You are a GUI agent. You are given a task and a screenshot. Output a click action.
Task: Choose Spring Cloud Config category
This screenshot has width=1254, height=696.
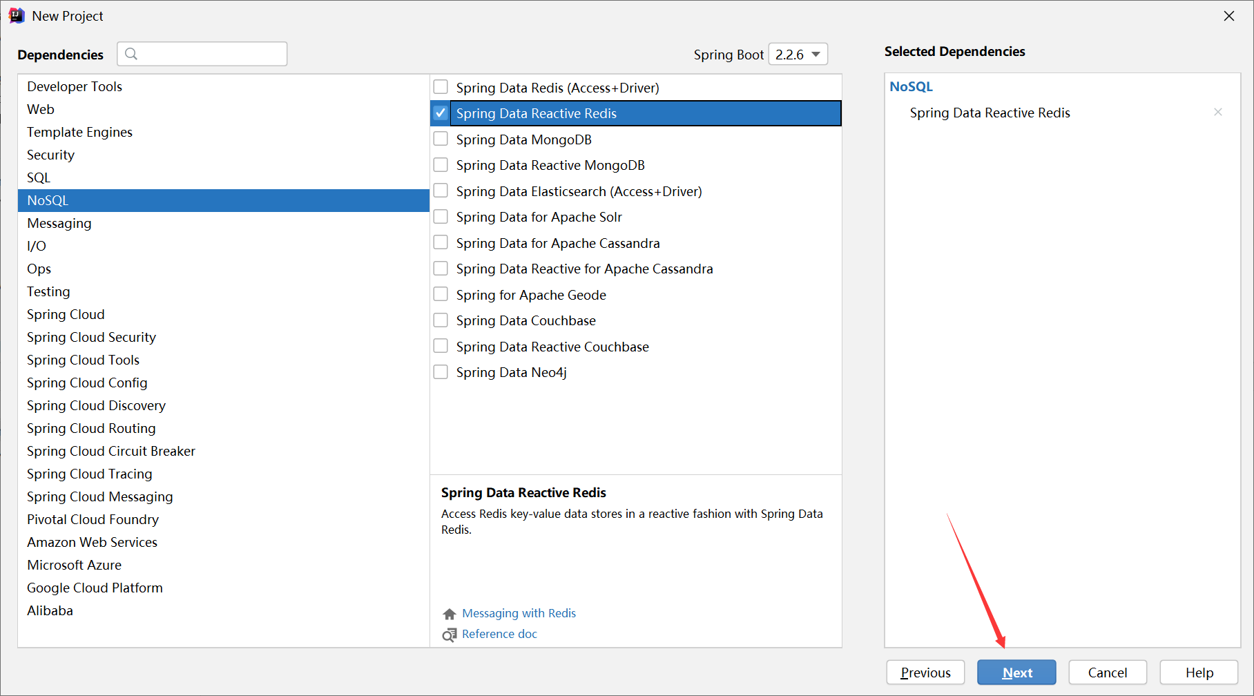[224, 383]
